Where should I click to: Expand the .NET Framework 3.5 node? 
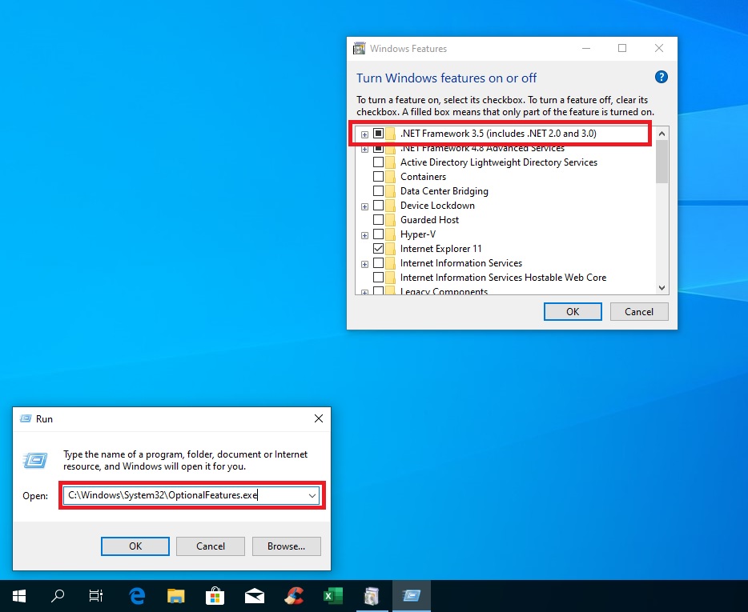click(x=364, y=134)
